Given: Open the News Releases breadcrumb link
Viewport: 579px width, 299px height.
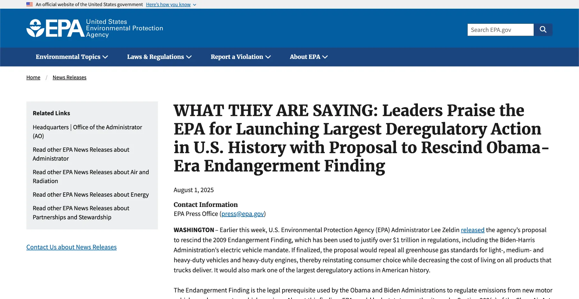Looking at the screenshot, I should pos(69,77).
